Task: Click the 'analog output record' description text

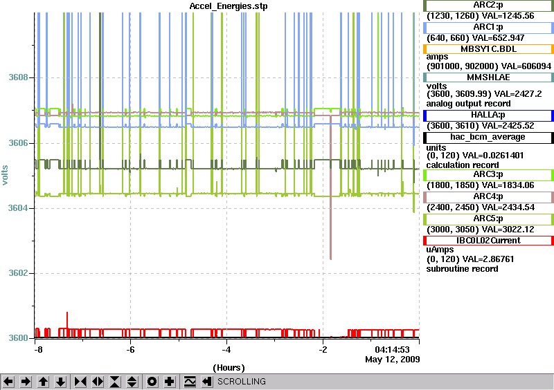Action: coord(468,104)
